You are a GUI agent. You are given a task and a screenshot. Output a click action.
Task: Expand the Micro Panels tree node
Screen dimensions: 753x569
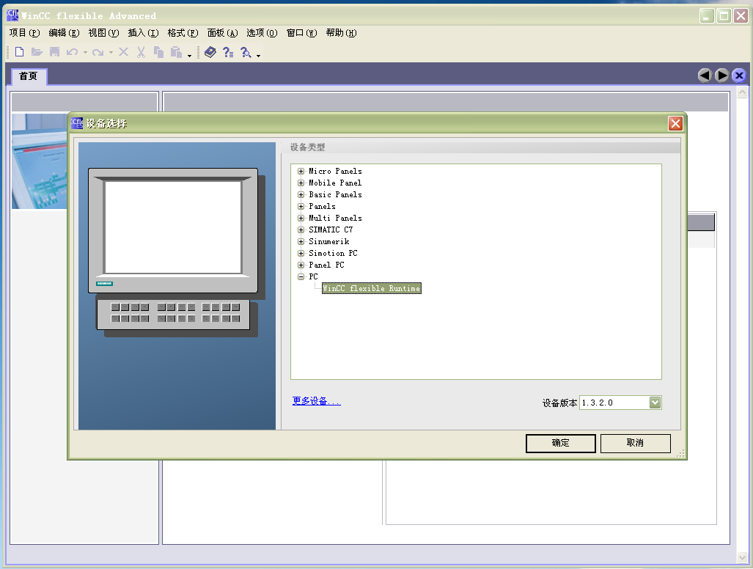301,171
